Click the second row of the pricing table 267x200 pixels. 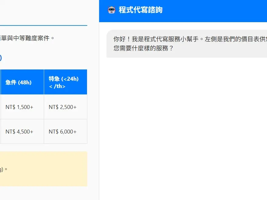[x=43, y=107]
